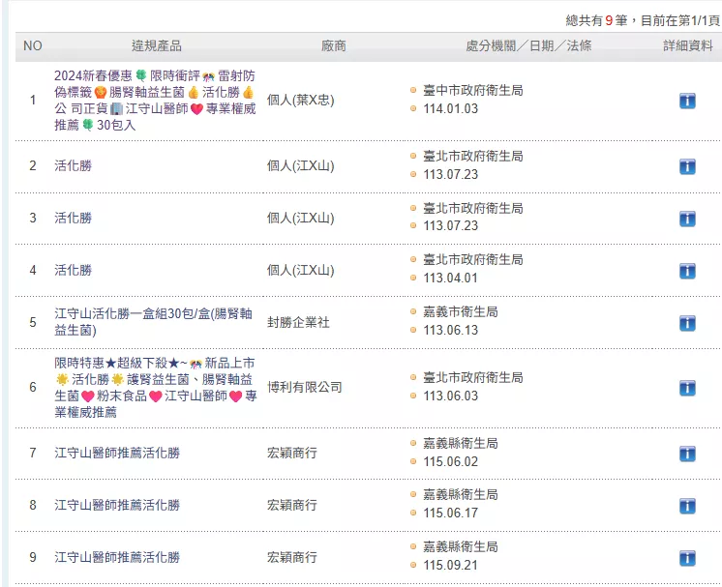Open detail icon for row 9 dated 115.09.21
The image size is (722, 587).
687,558
